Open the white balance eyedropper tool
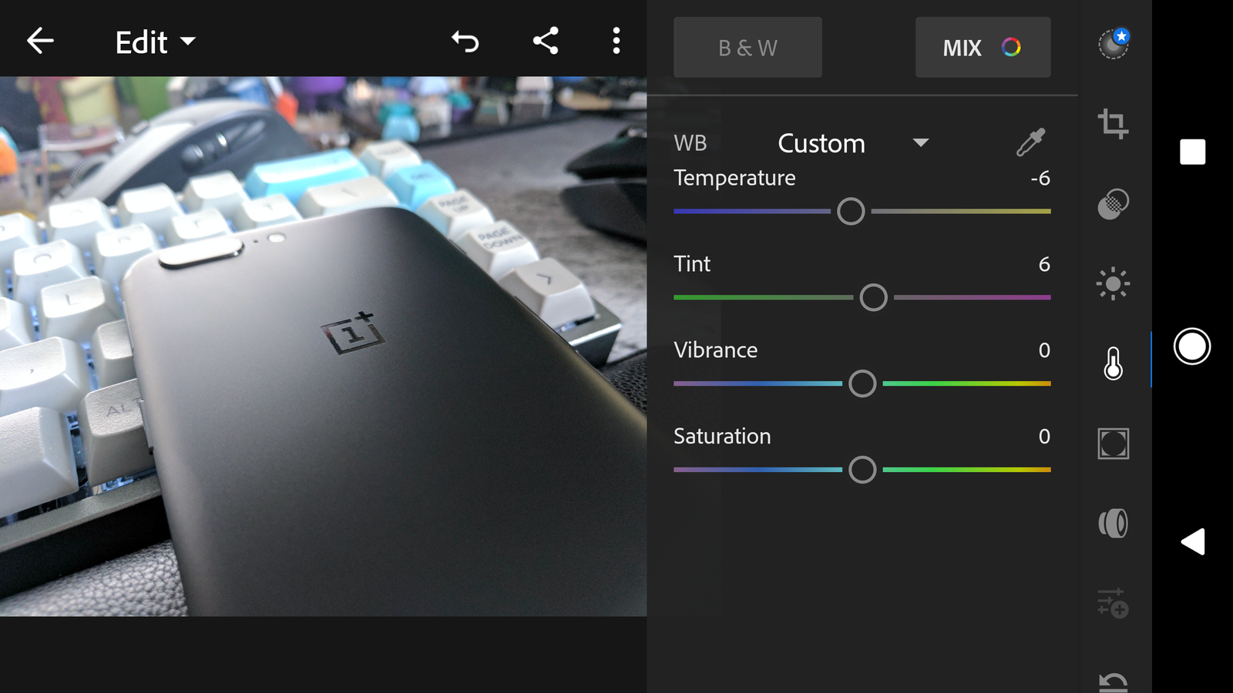 pos(1033,142)
